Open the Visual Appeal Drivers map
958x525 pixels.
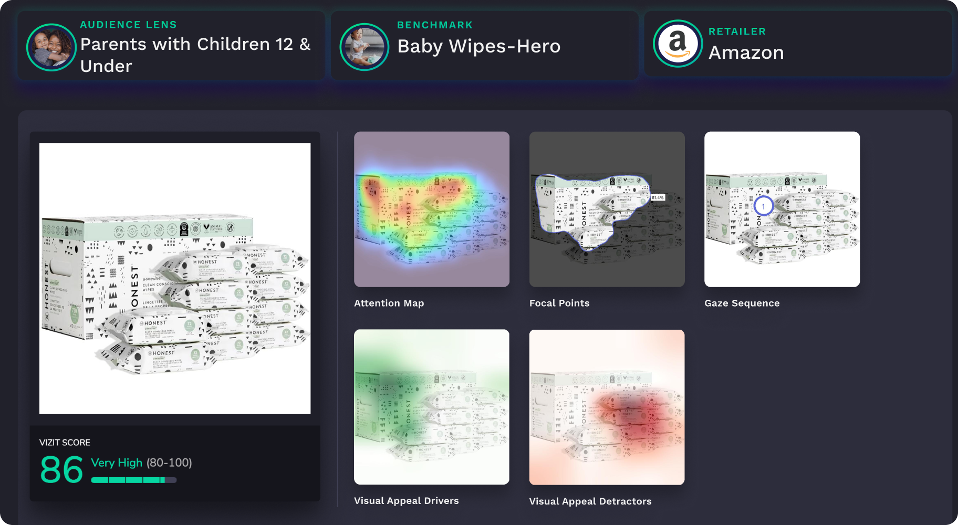point(432,406)
